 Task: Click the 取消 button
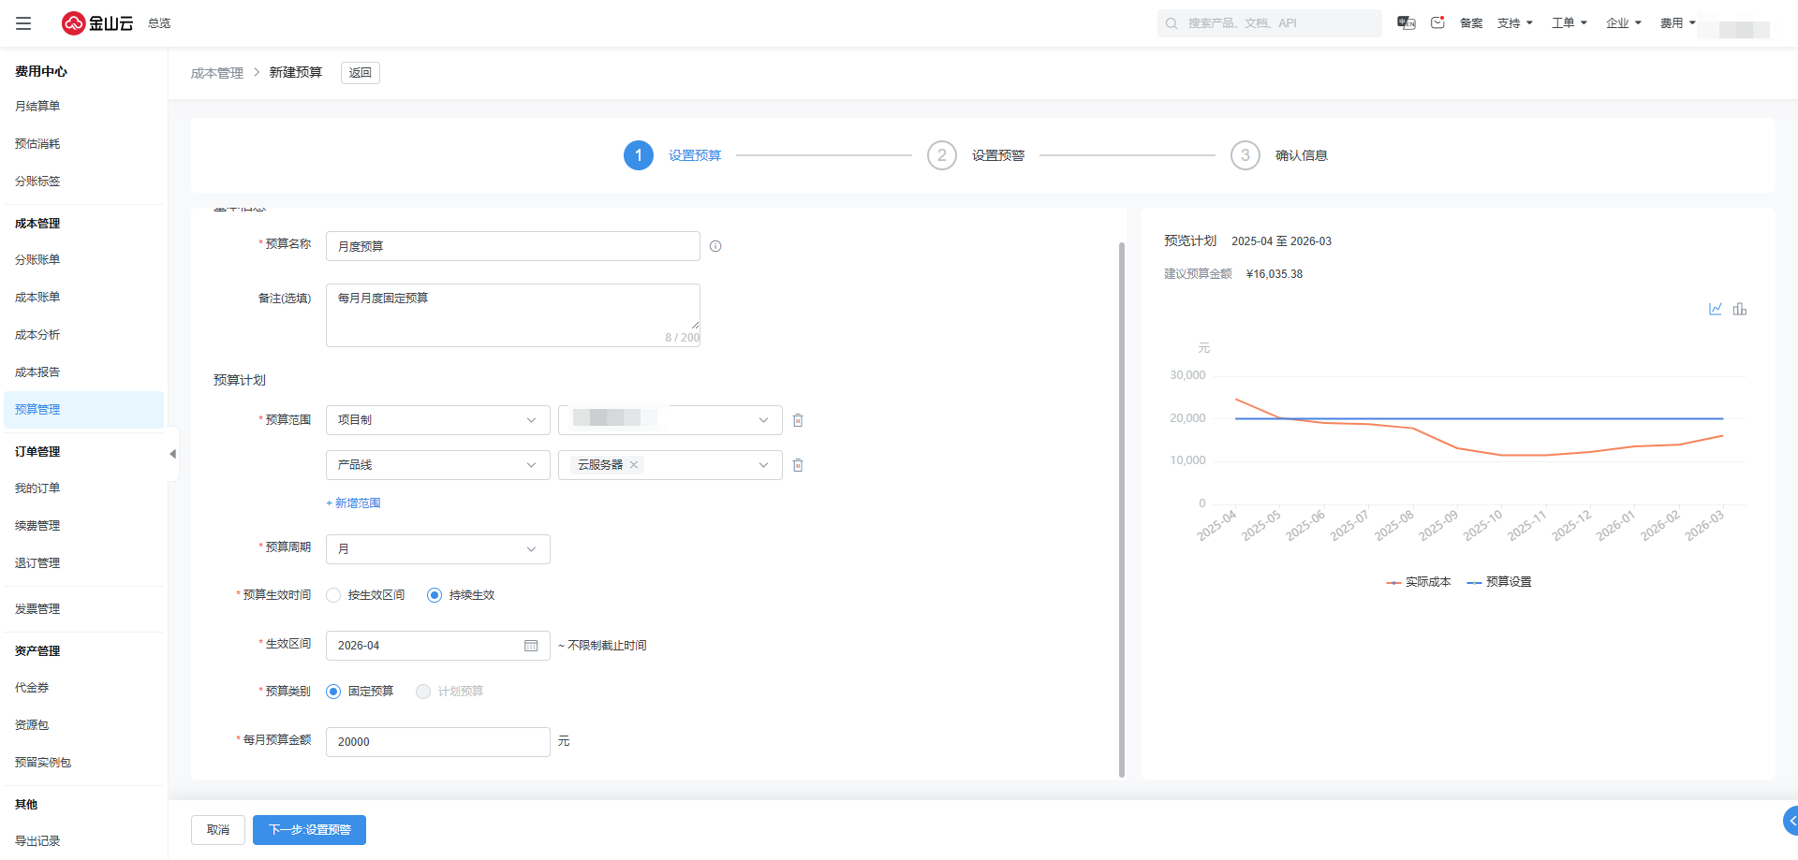click(218, 830)
